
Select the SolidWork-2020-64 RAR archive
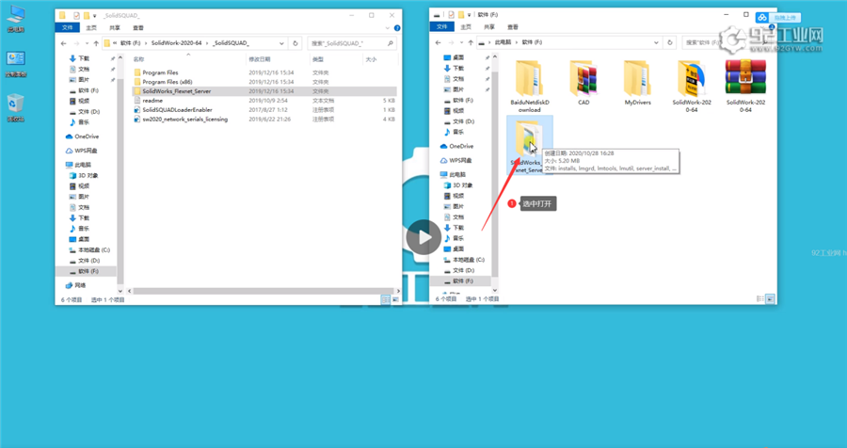[x=745, y=86]
